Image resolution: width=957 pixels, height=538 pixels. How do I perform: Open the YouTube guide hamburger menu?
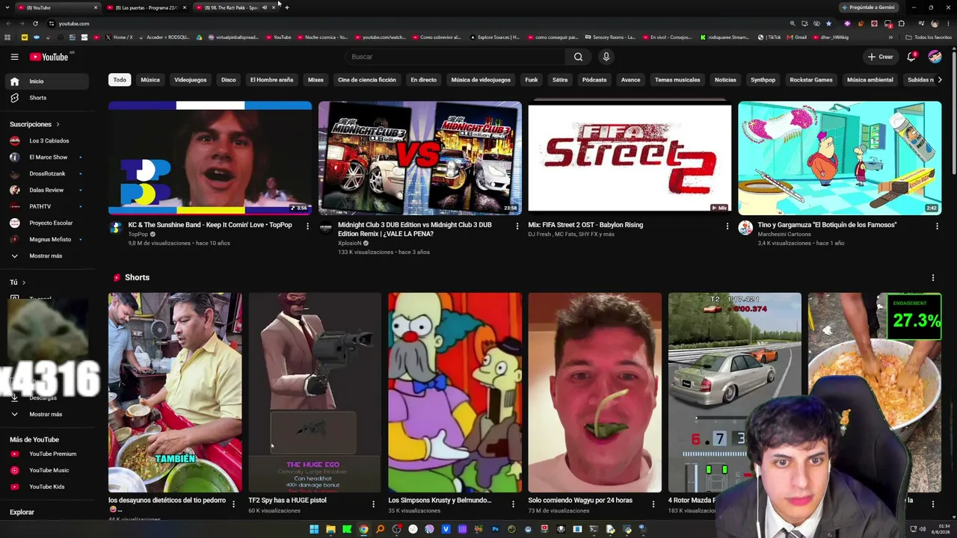(x=14, y=57)
